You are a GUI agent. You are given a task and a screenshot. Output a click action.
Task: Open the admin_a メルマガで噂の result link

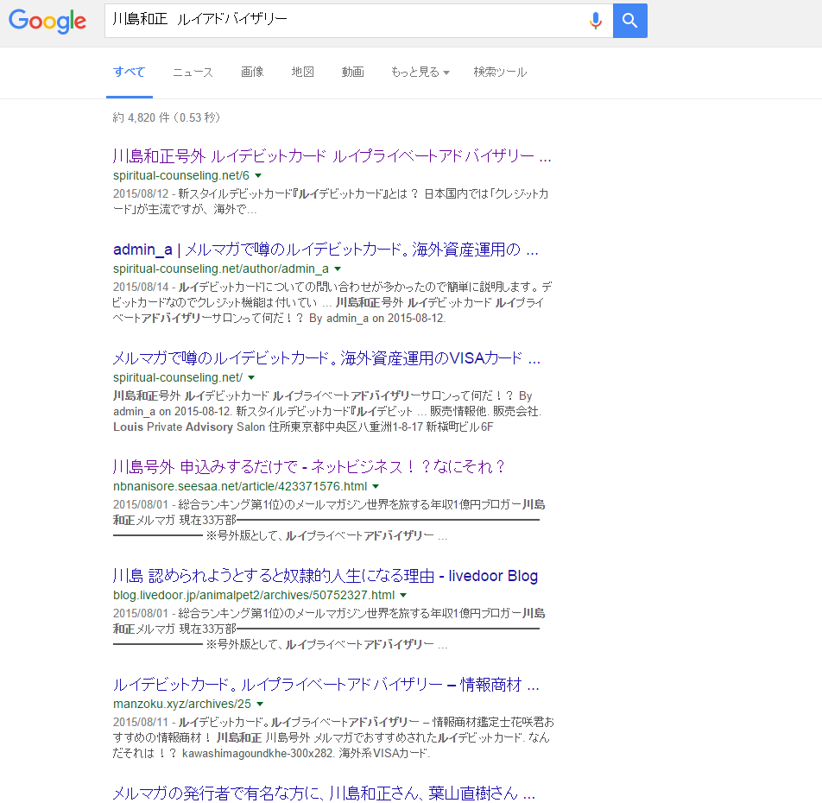point(326,250)
